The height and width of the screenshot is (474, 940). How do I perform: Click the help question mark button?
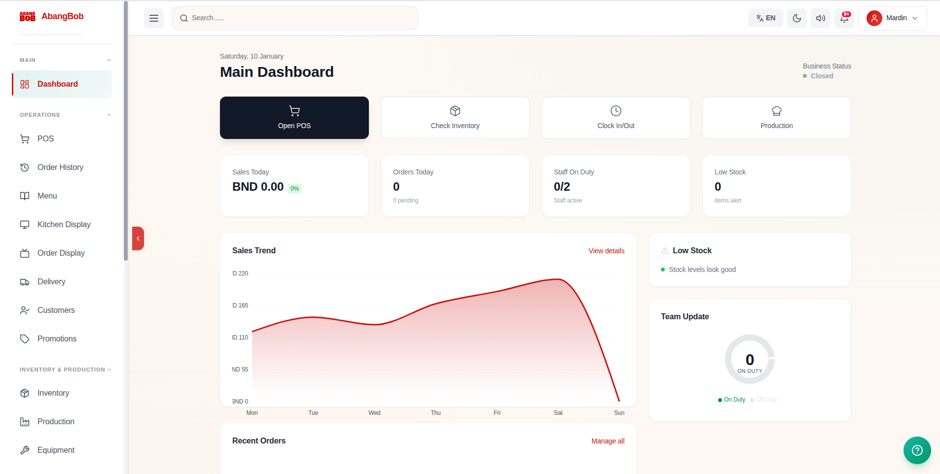click(917, 450)
